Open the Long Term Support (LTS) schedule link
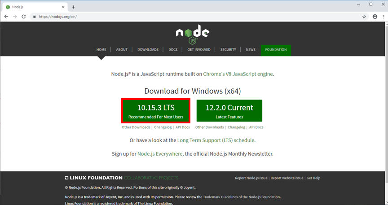The image size is (388, 205). pyautogui.click(x=216, y=140)
